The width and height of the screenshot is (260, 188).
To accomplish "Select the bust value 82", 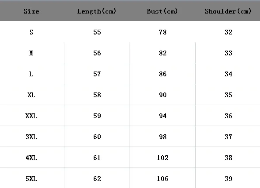I will tap(163, 53).
